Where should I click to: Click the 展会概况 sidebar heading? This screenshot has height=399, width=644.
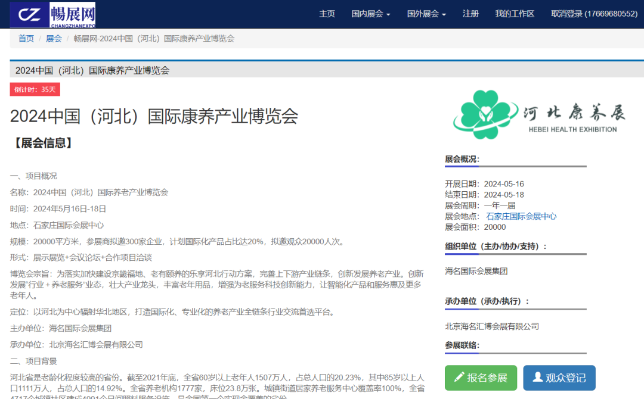click(x=462, y=159)
